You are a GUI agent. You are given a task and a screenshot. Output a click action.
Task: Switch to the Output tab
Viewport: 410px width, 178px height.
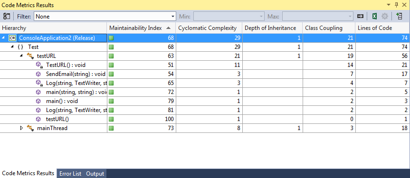95,174
